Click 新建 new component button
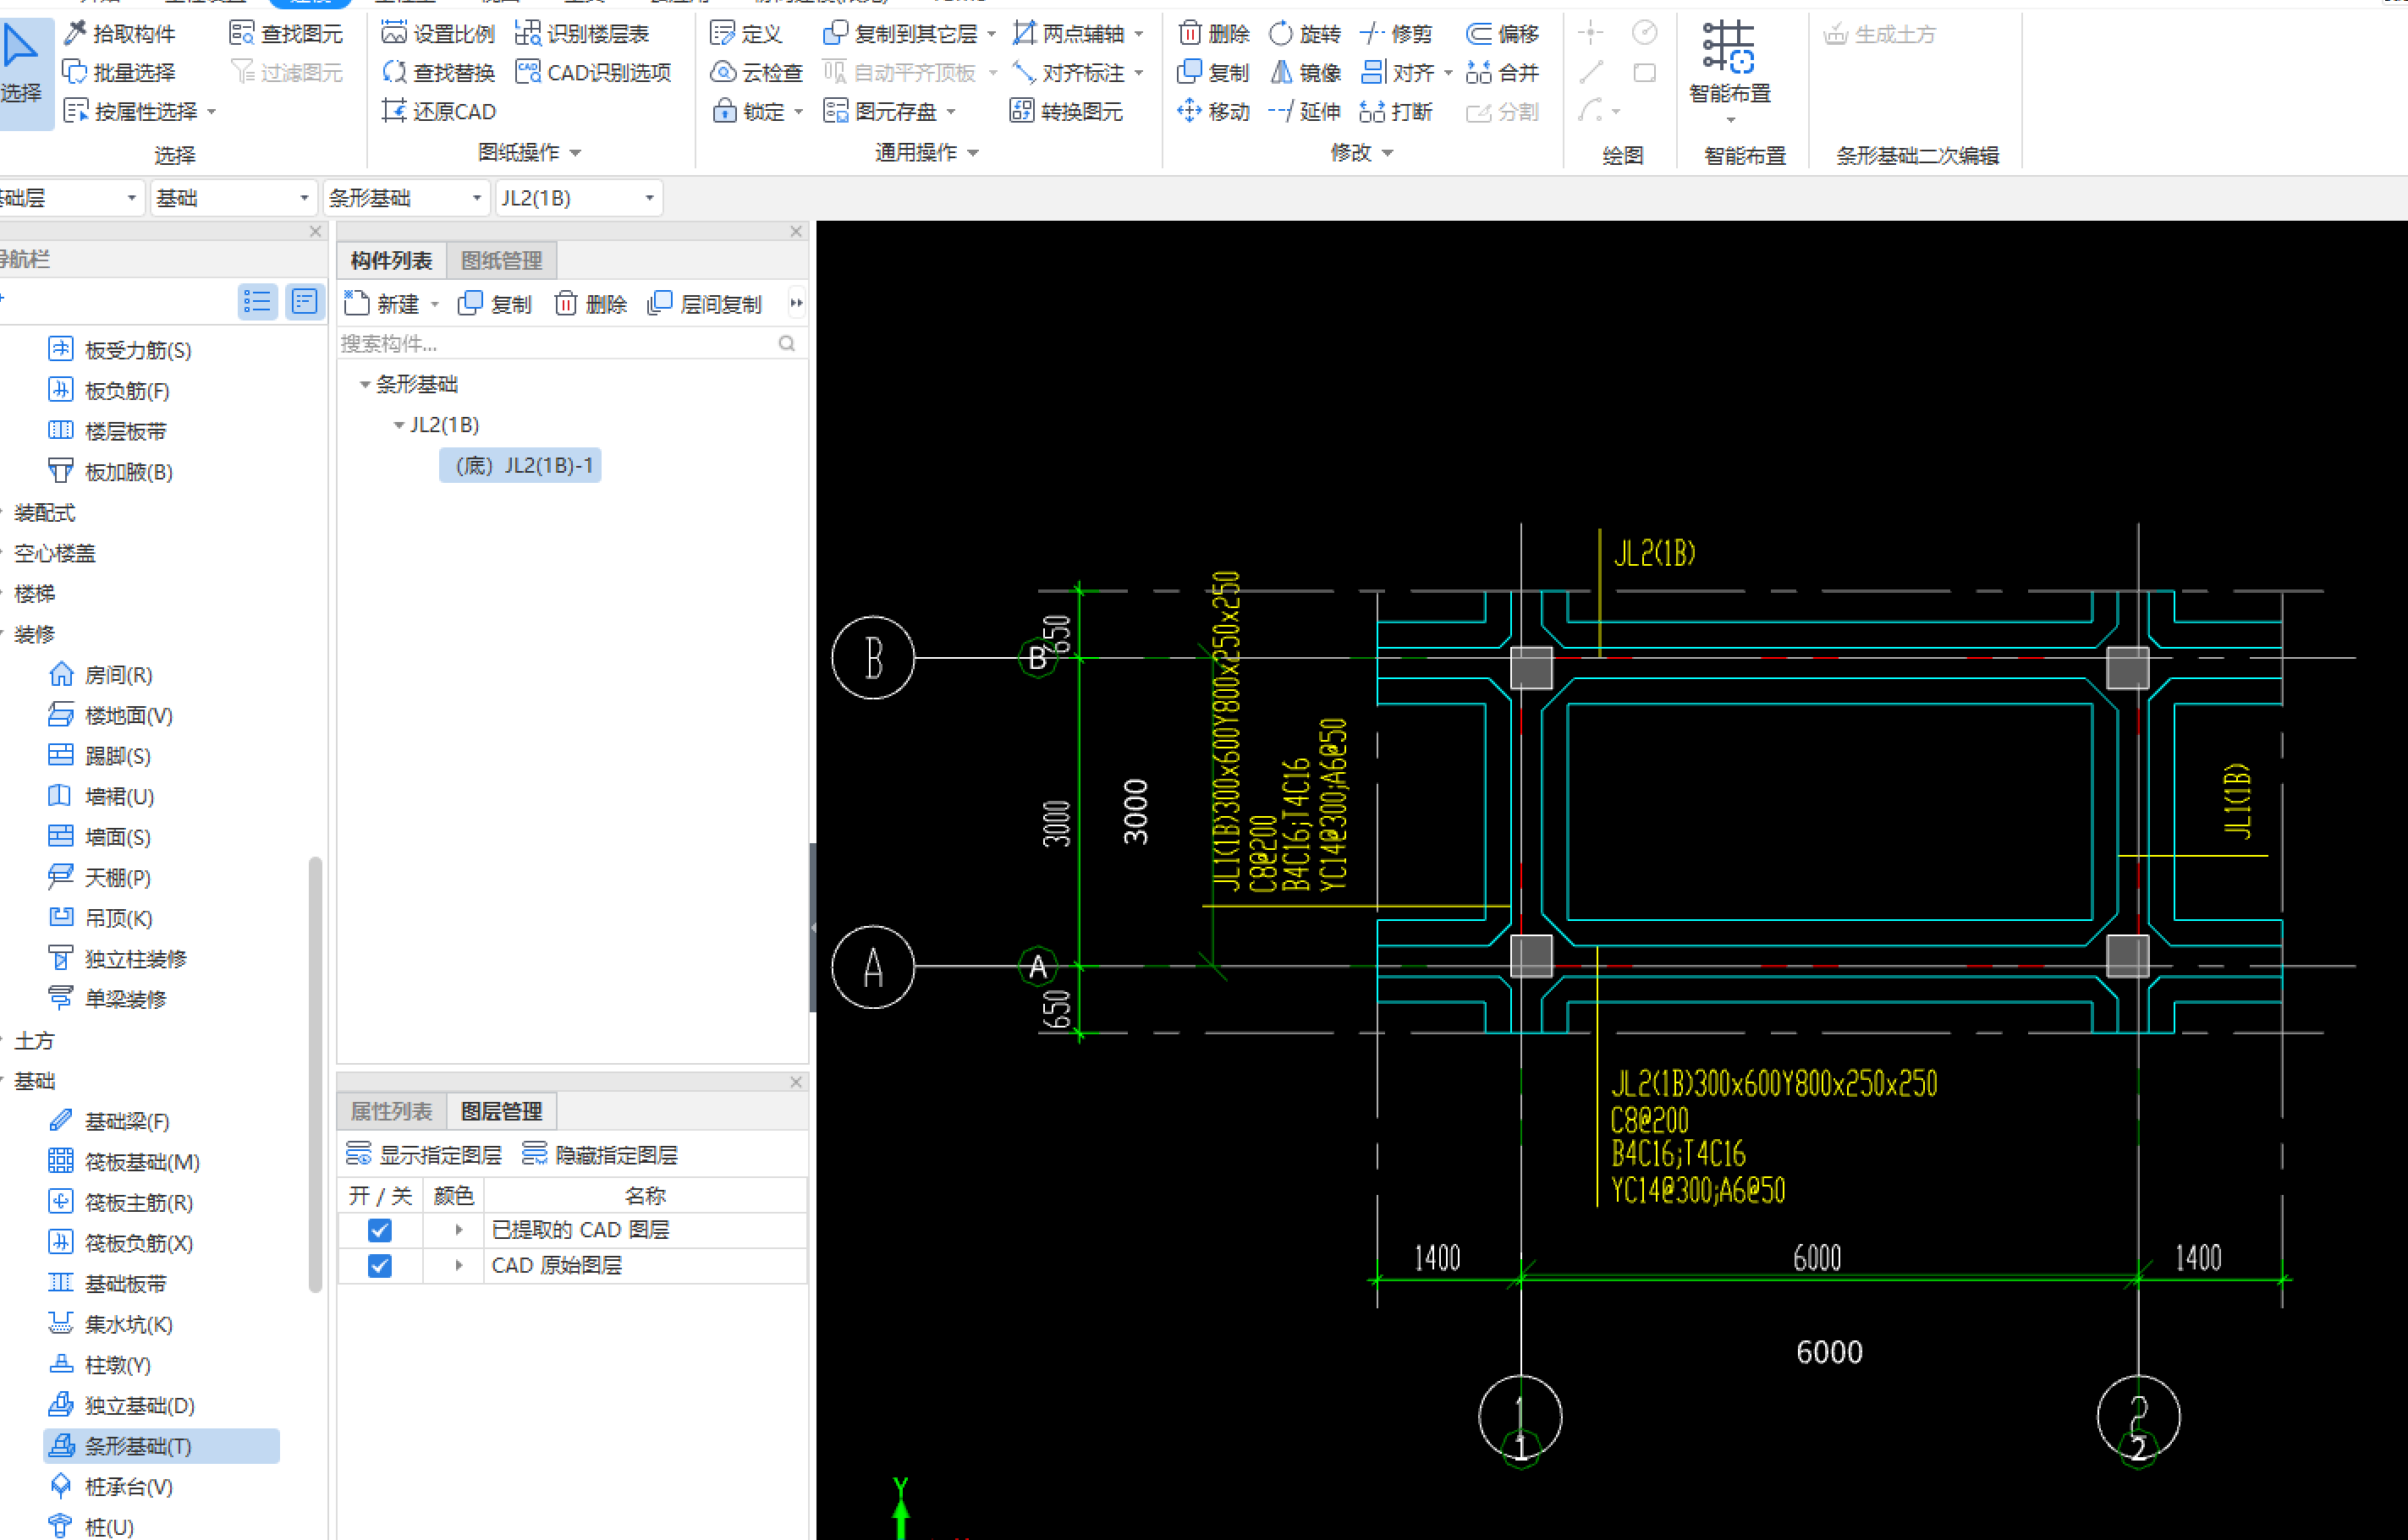The height and width of the screenshot is (1540, 2408). pyautogui.click(x=391, y=303)
